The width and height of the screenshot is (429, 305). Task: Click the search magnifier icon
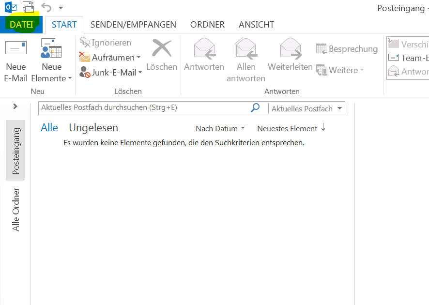(x=255, y=108)
